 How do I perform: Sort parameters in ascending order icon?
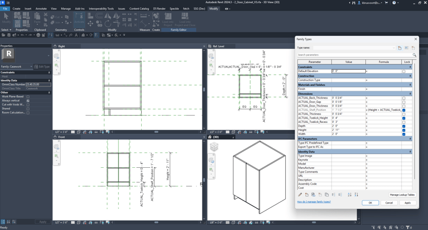pos(349,195)
